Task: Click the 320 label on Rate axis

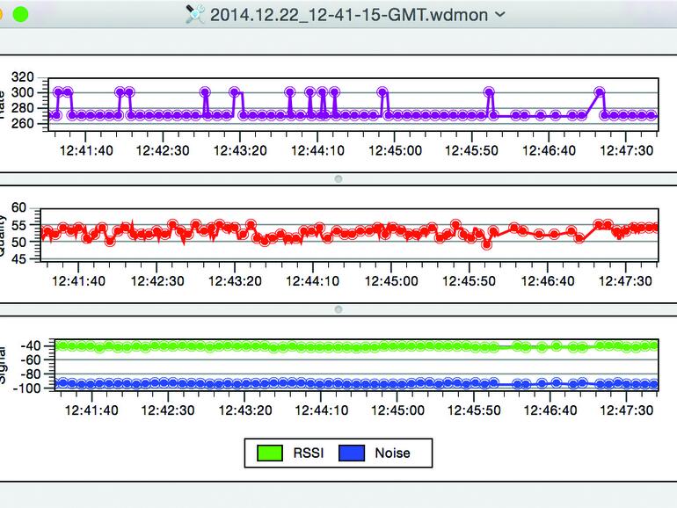Action: 23,76
